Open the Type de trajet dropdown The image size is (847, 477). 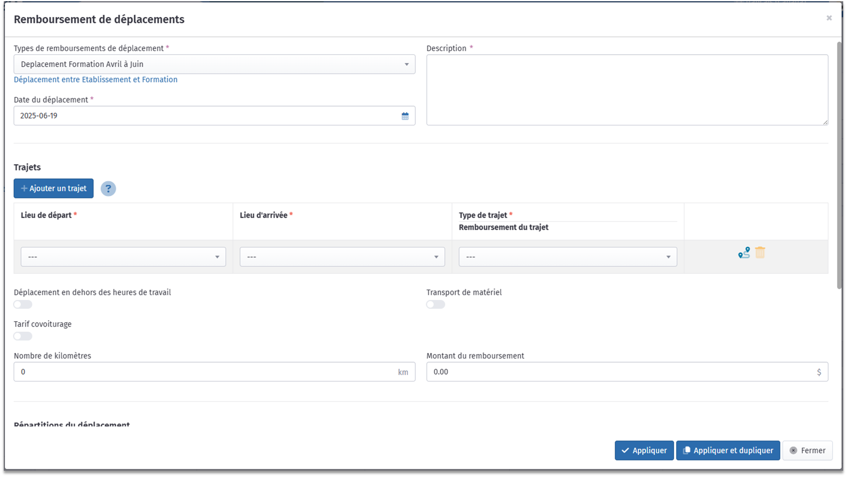567,257
